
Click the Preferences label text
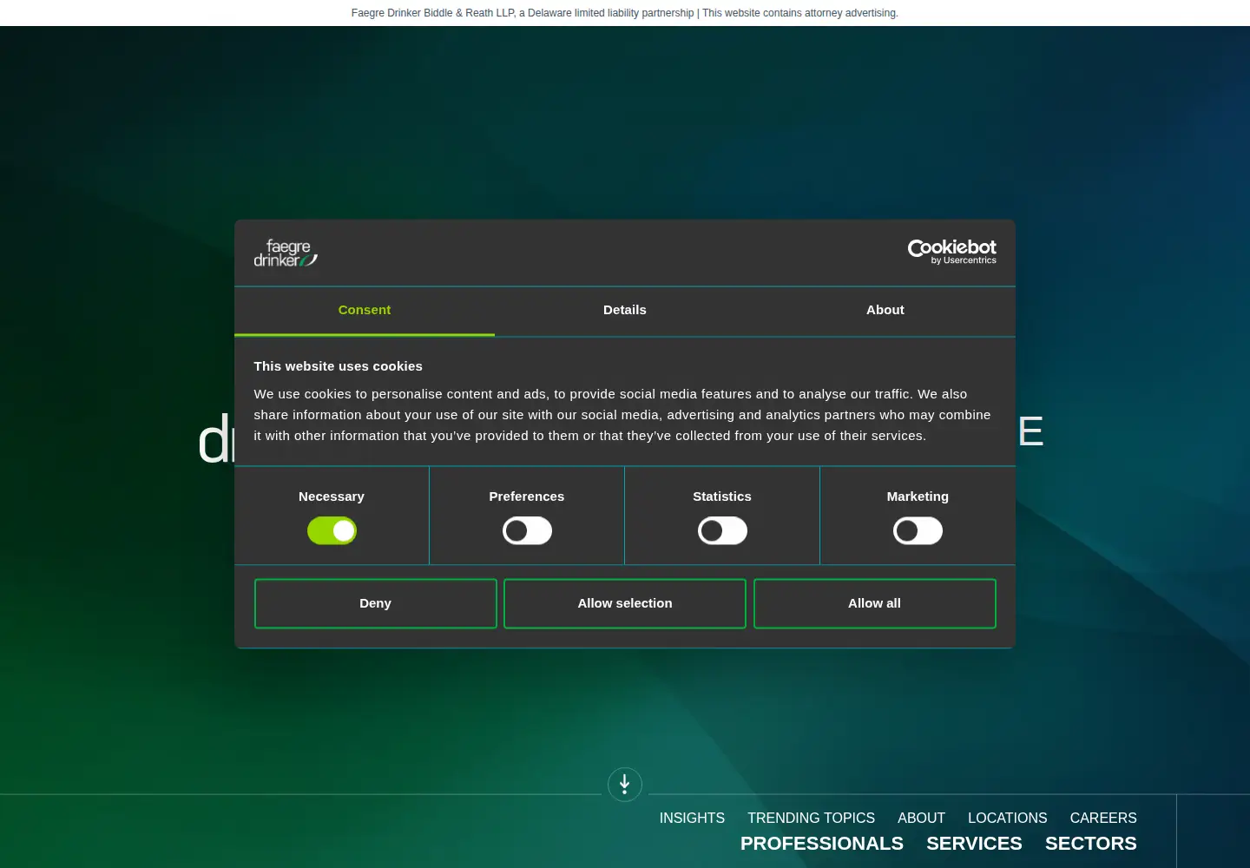pyautogui.click(x=527, y=496)
